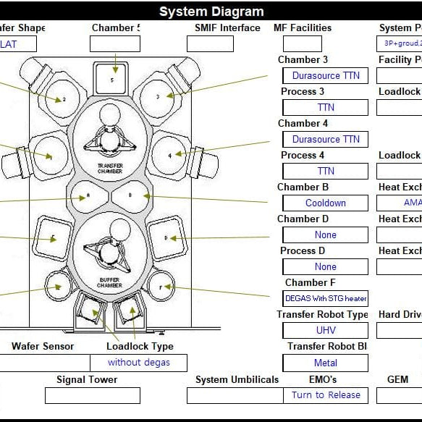422x422 pixels.
Task: Click the Chamber F DEGAS With STG heater field
Action: tap(326, 298)
